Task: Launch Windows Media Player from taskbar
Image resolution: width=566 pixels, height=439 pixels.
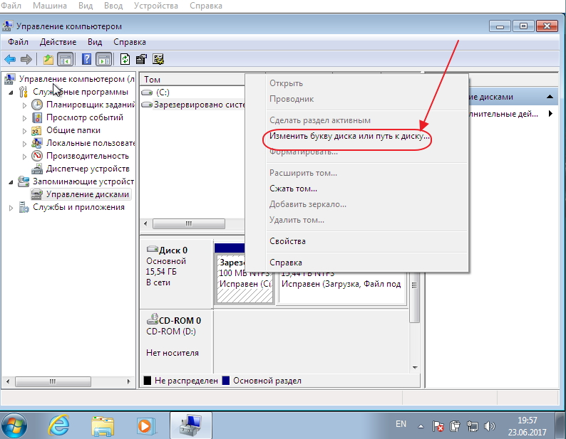Action: (x=146, y=426)
